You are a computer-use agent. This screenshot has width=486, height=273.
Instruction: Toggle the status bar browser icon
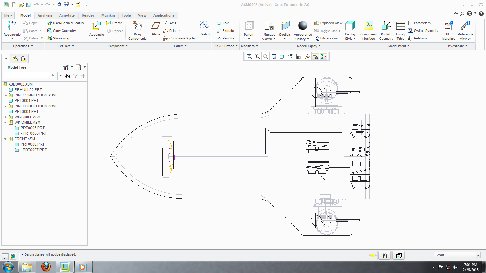pos(13,256)
